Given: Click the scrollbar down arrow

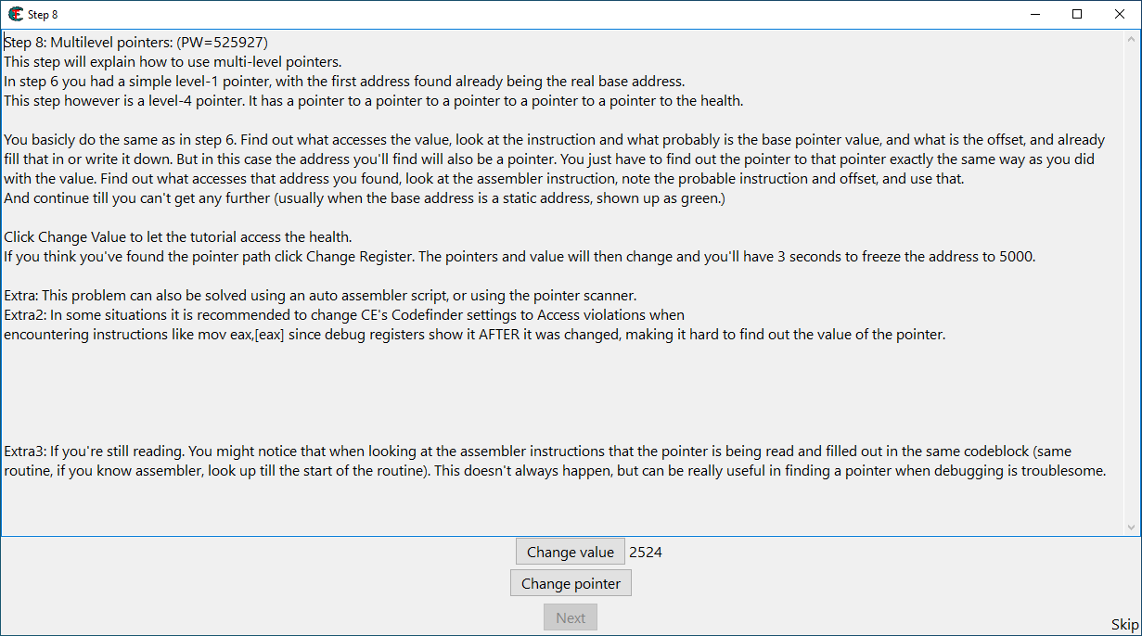Looking at the screenshot, I should pos(1131,525).
